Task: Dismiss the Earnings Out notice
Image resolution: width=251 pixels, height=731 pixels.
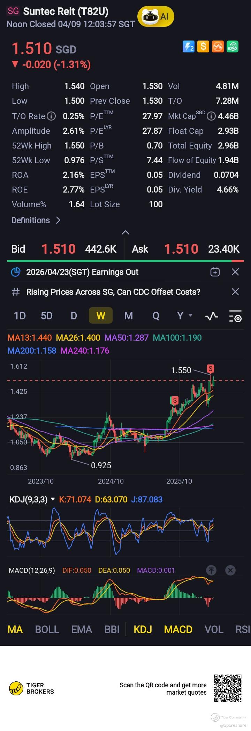Action: coord(235,272)
